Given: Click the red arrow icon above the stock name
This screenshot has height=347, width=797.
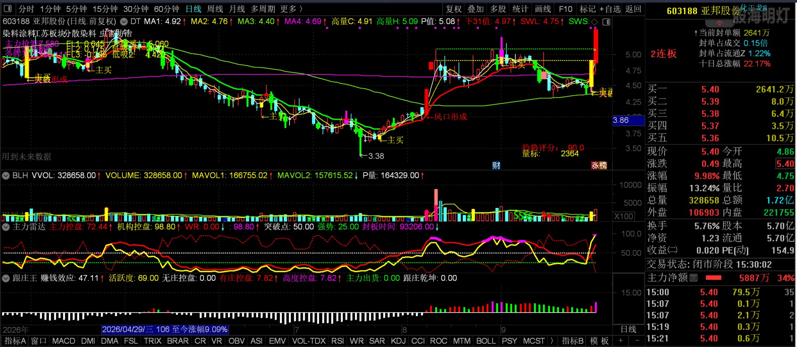Looking at the screenshot, I should (x=719, y=23).
